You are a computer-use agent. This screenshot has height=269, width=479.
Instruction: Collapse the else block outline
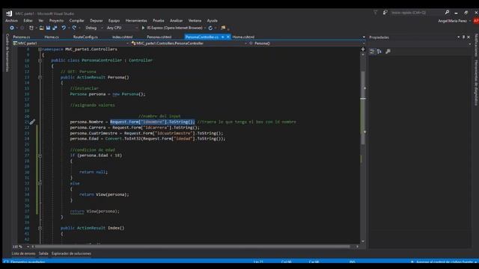click(x=40, y=183)
